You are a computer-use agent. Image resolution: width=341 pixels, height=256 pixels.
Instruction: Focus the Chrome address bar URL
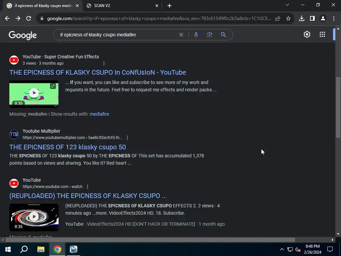(x=159, y=19)
